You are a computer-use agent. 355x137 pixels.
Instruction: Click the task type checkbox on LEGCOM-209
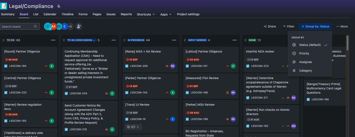point(127,66)
